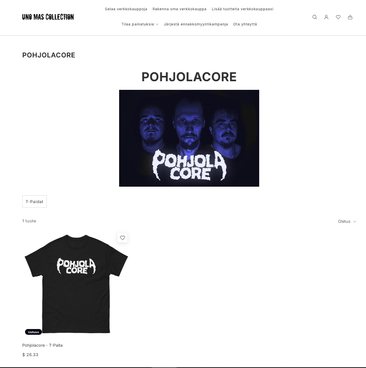
Task: Open the black Pohjolacore t-shirt image
Action: (x=76, y=283)
